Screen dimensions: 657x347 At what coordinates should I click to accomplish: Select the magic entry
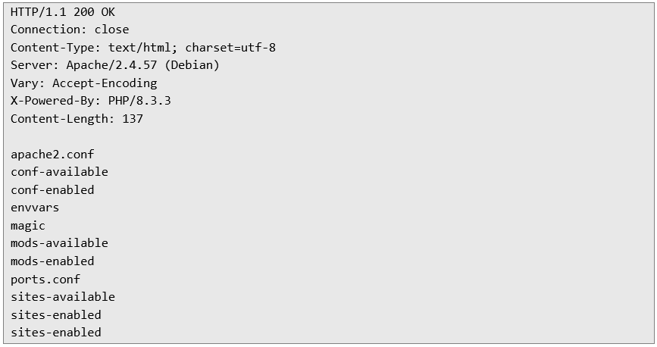27,226
